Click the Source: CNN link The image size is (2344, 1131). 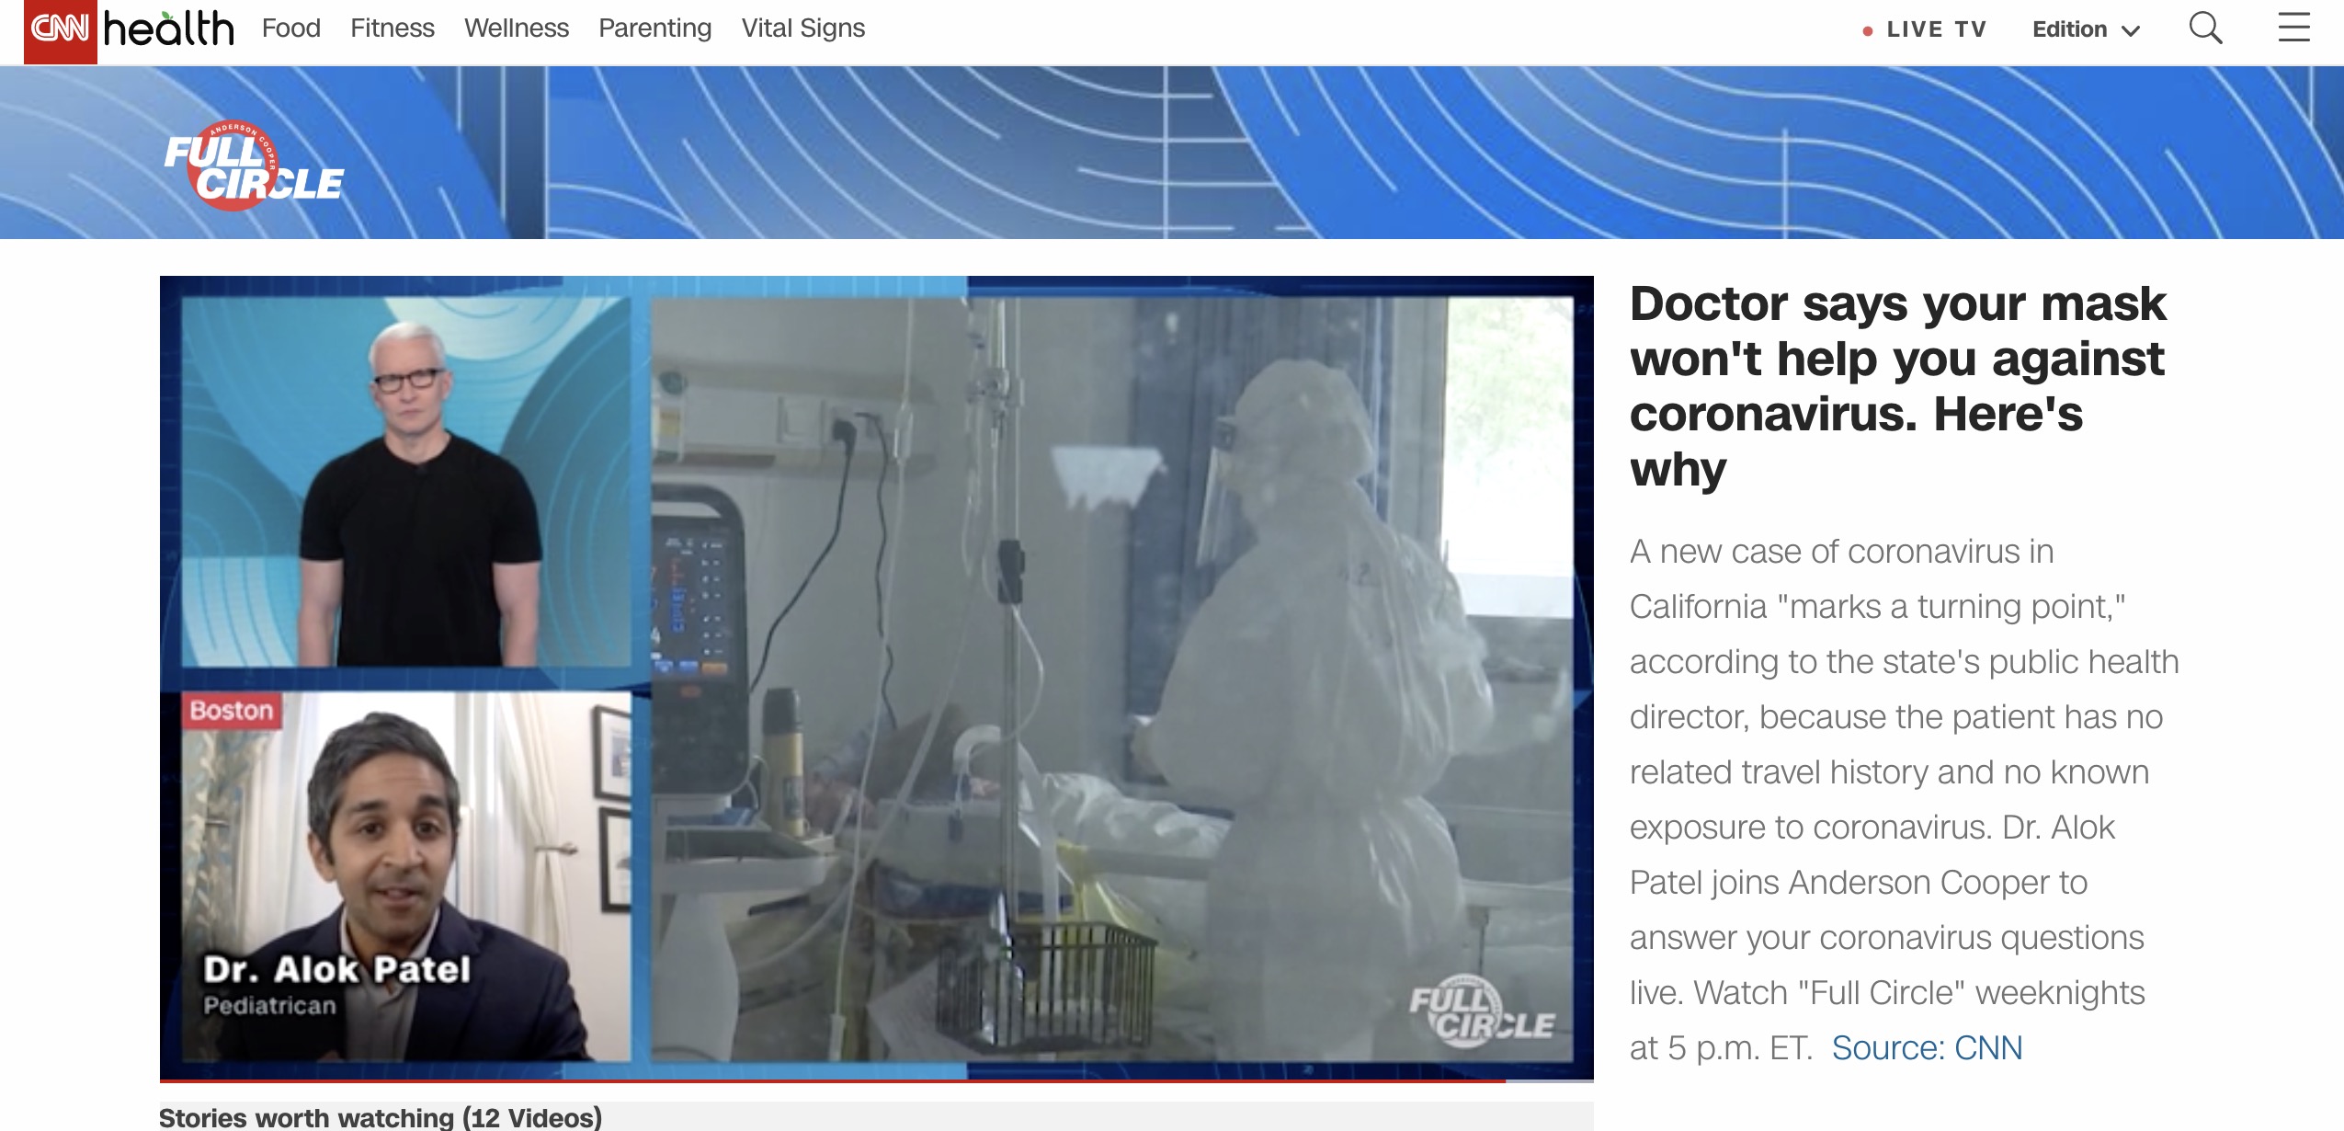[x=1927, y=1047]
